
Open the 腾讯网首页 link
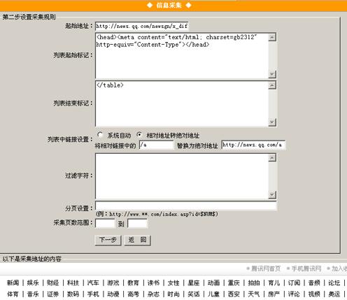[x=266, y=269]
